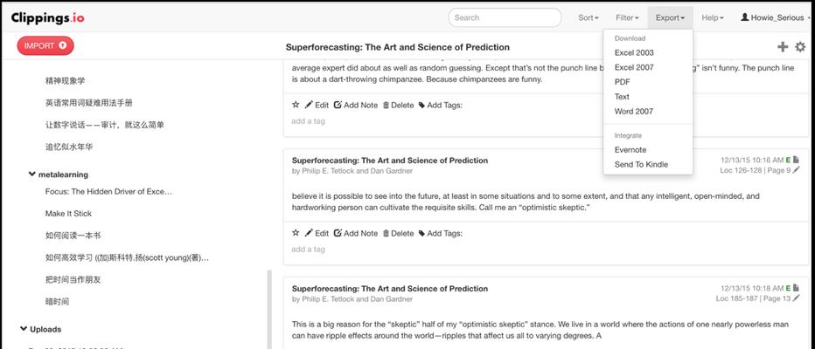Open settings via the gear icon
Screen dimensions: 815x349
click(x=800, y=47)
